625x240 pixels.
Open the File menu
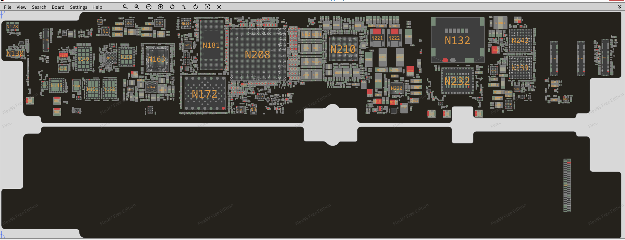pos(7,7)
